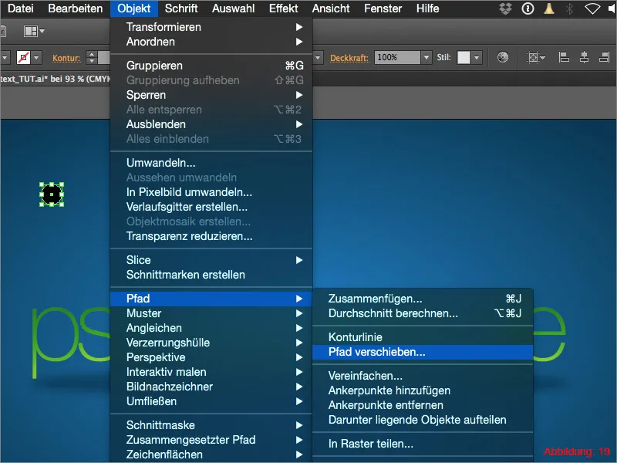Open the Deckkraft opacity dropdown arrow
Screen dimensions: 617x463
pos(427,57)
